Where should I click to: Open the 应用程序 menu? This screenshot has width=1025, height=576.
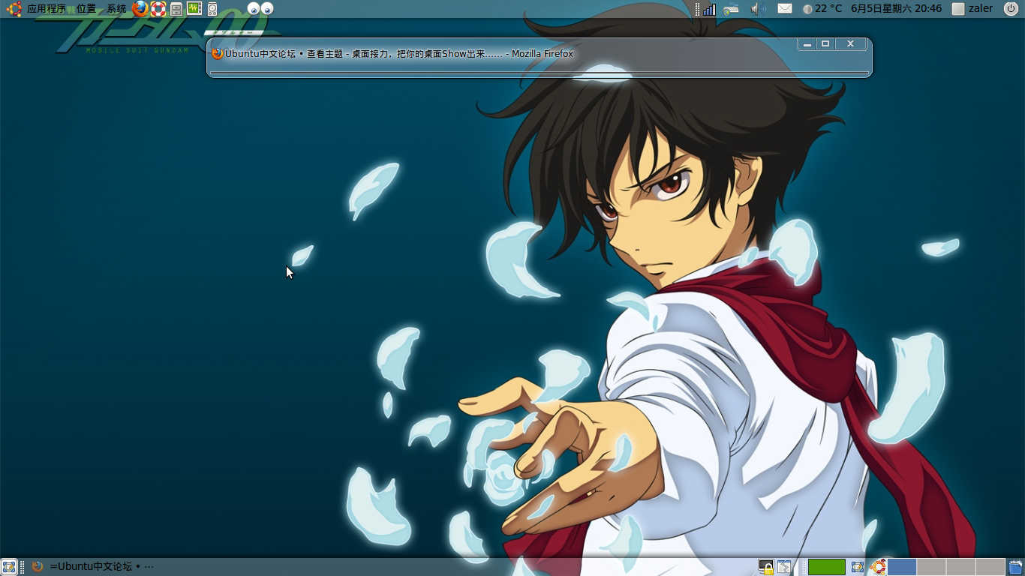pyautogui.click(x=47, y=9)
